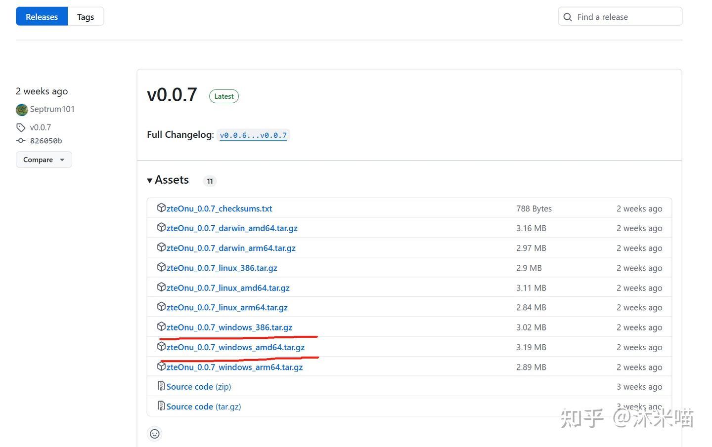Switch to the Tags tab
Viewport: 712px width, 447px height.
pyautogui.click(x=86, y=17)
